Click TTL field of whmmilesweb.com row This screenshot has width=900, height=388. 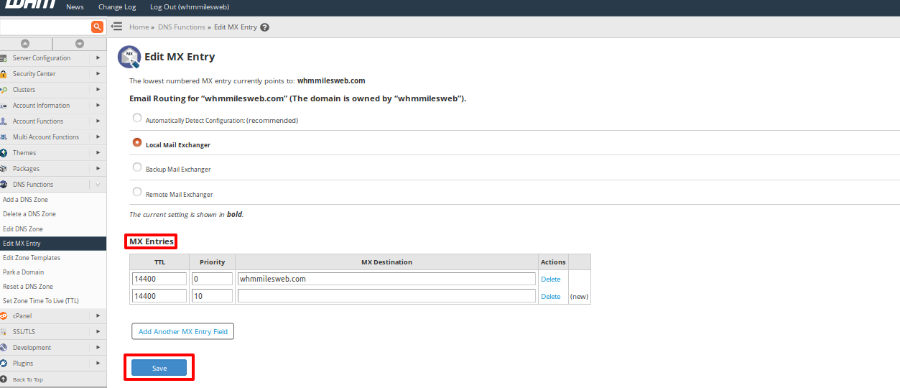[159, 279]
